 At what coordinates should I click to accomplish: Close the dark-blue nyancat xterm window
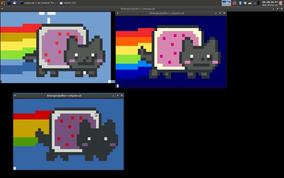click(x=224, y=13)
